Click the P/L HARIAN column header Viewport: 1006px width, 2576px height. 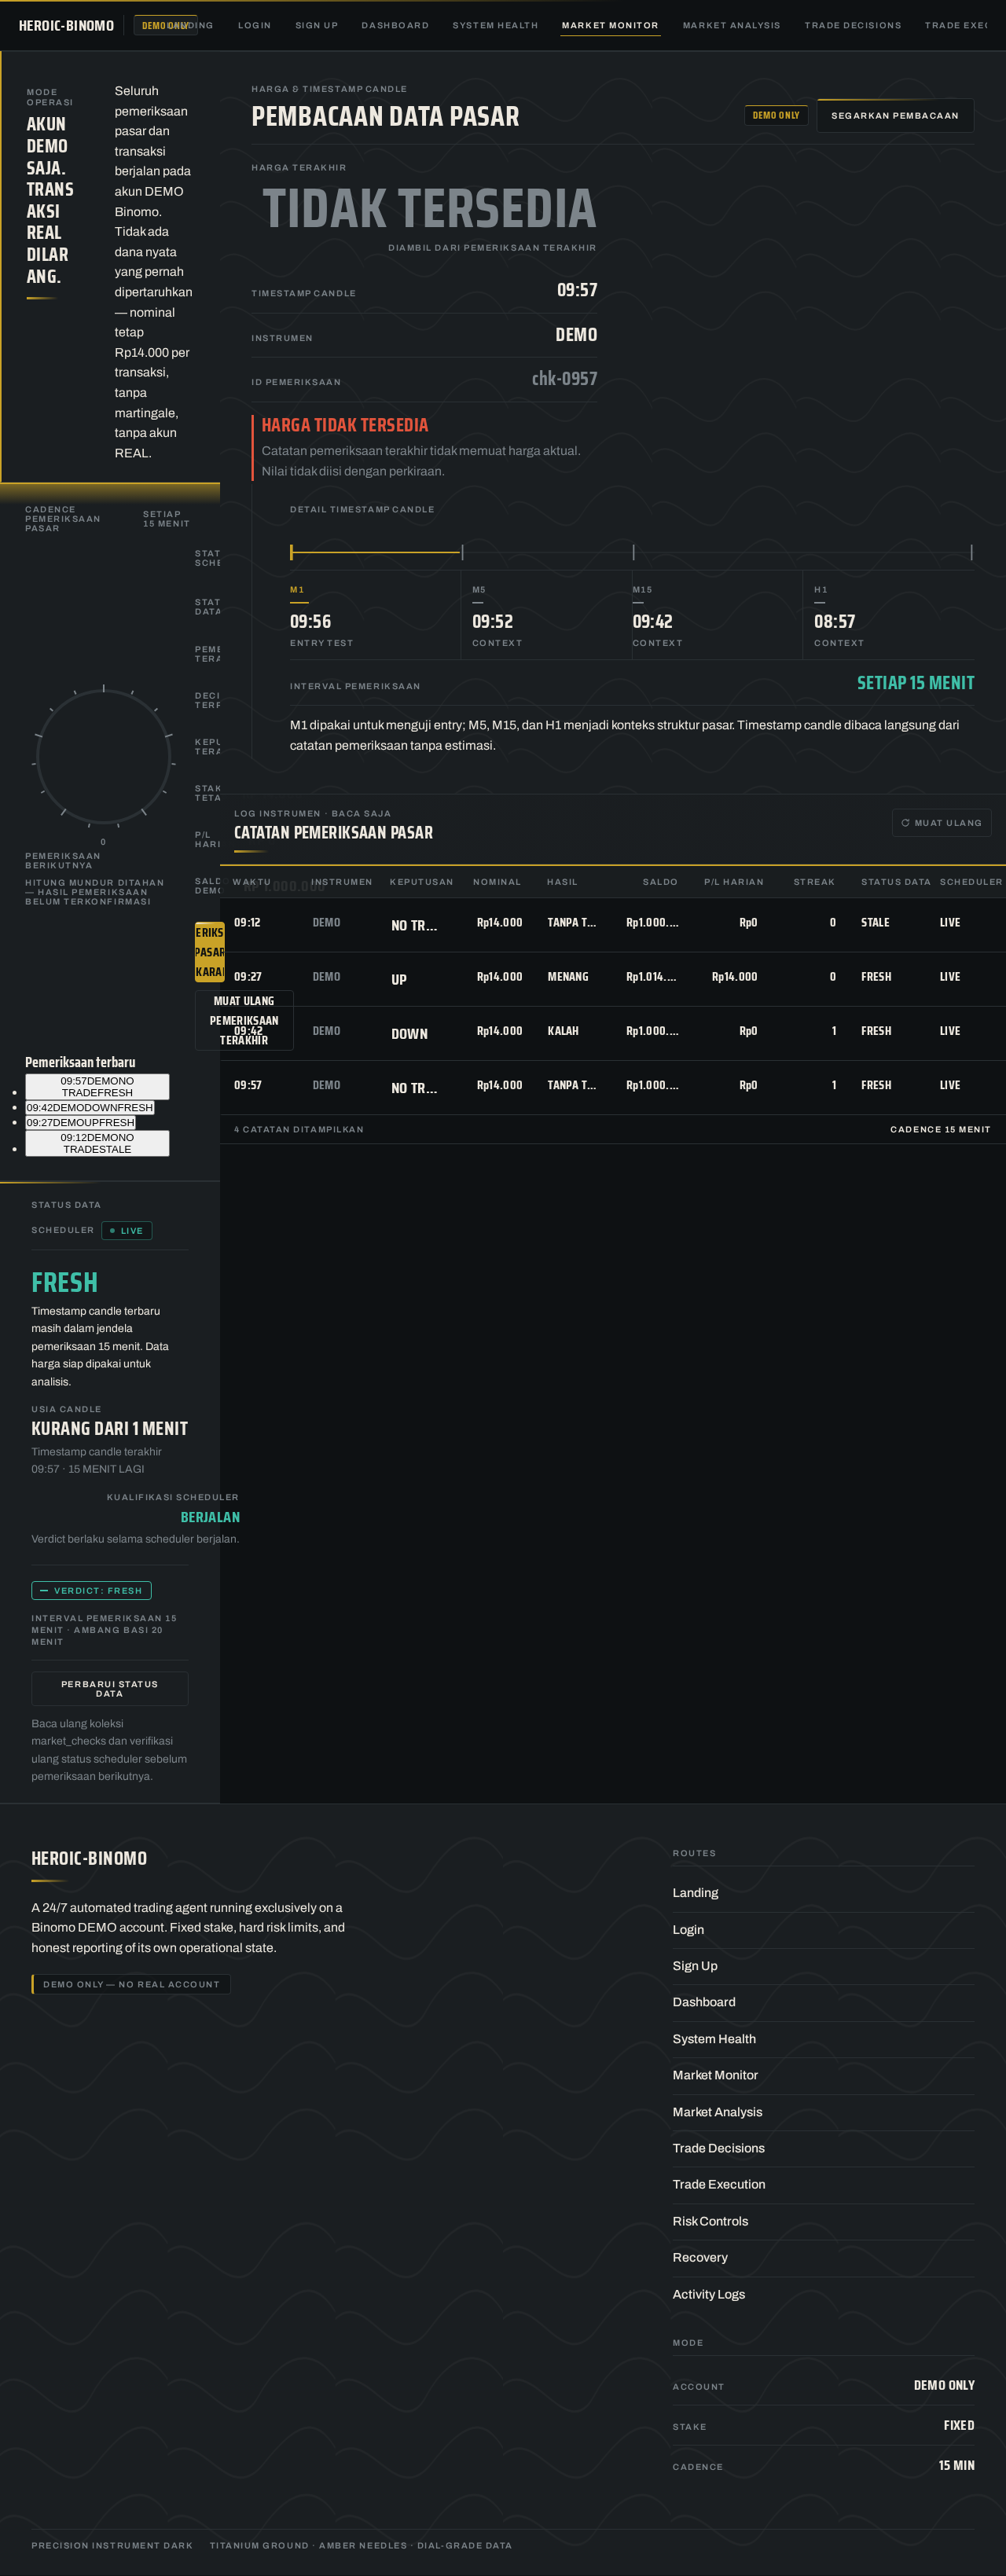[733, 882]
